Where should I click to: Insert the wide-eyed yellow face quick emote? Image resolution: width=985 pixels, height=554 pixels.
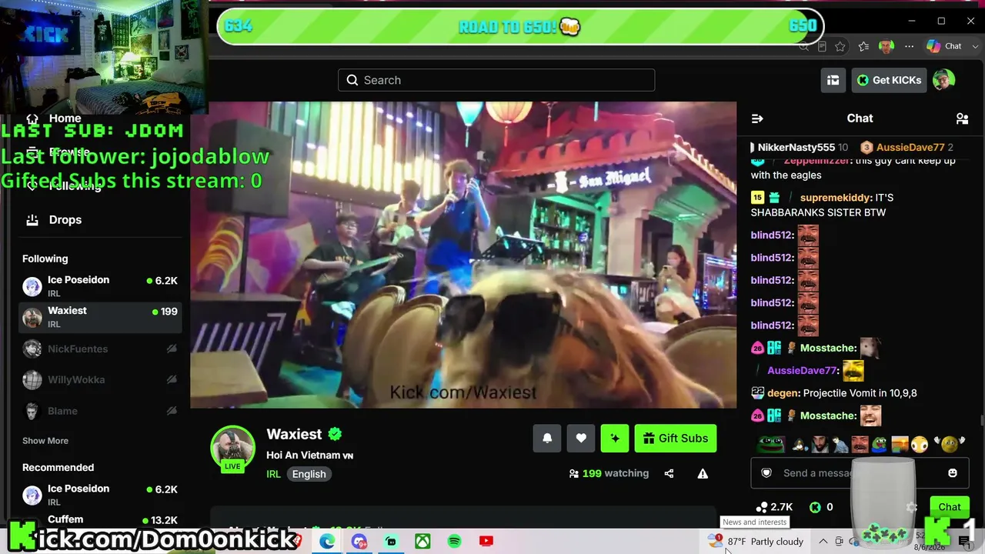[919, 444]
